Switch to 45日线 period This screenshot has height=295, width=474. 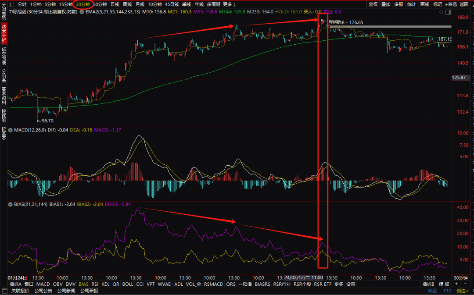tap(172, 4)
